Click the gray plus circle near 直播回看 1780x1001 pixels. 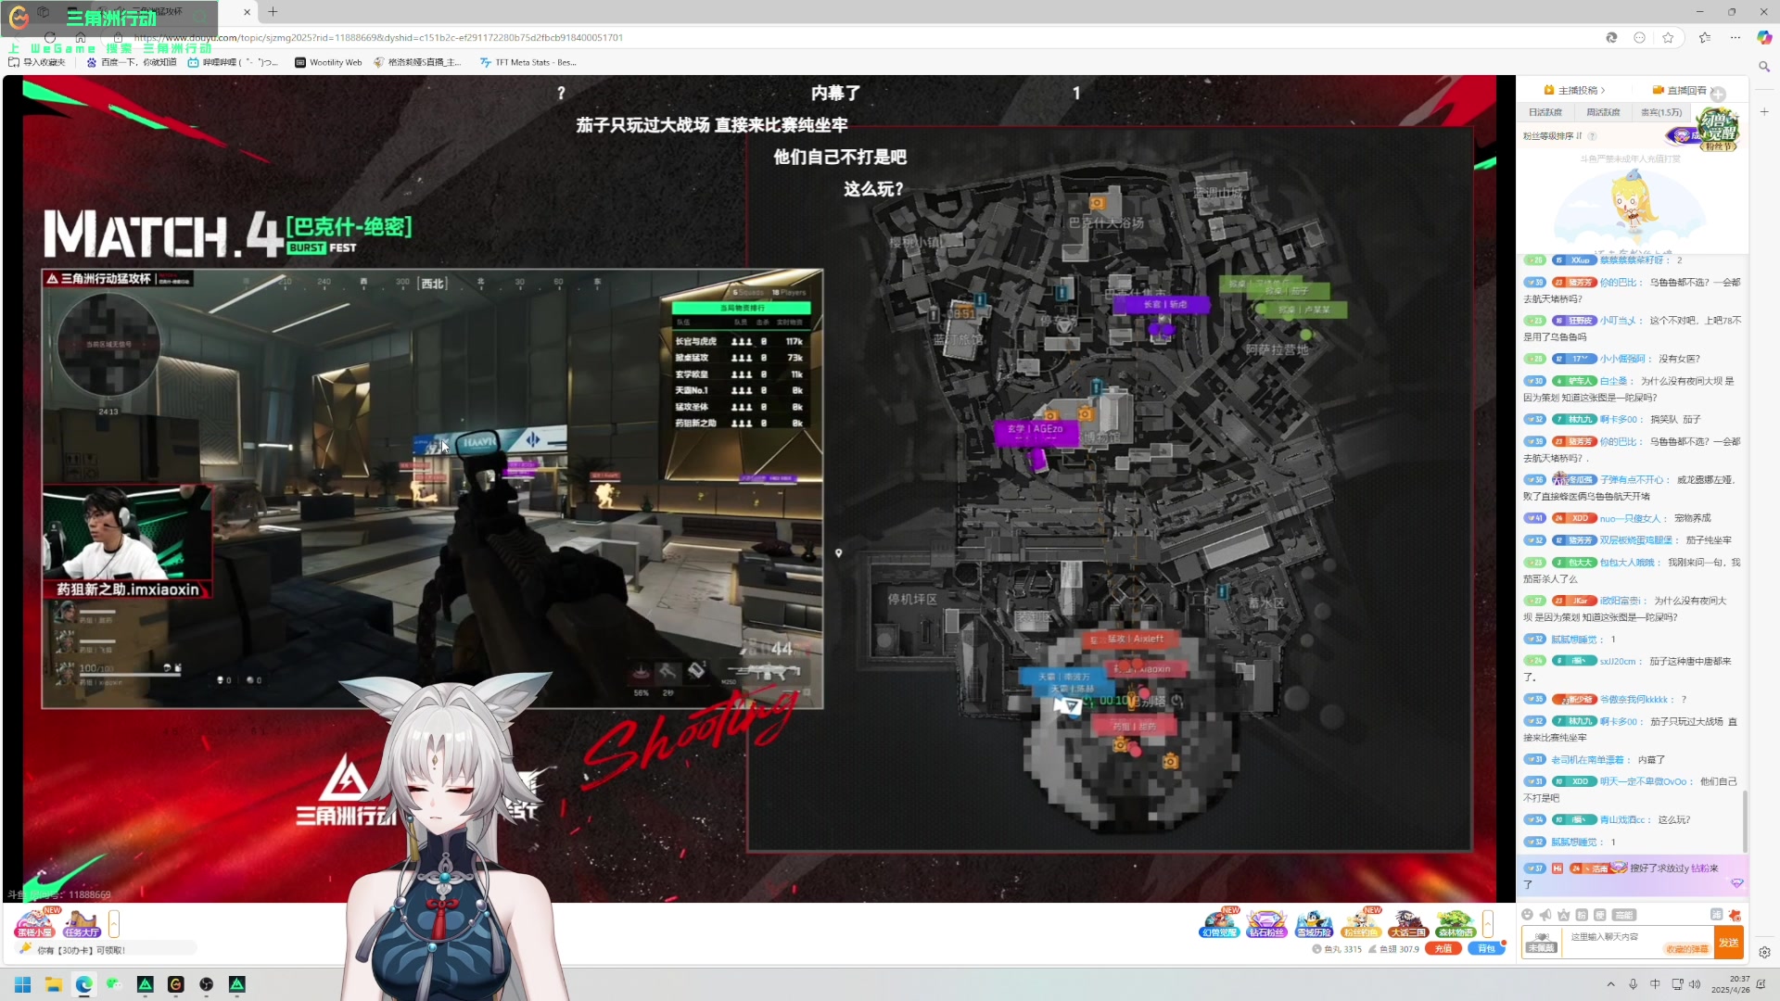click(x=1718, y=95)
